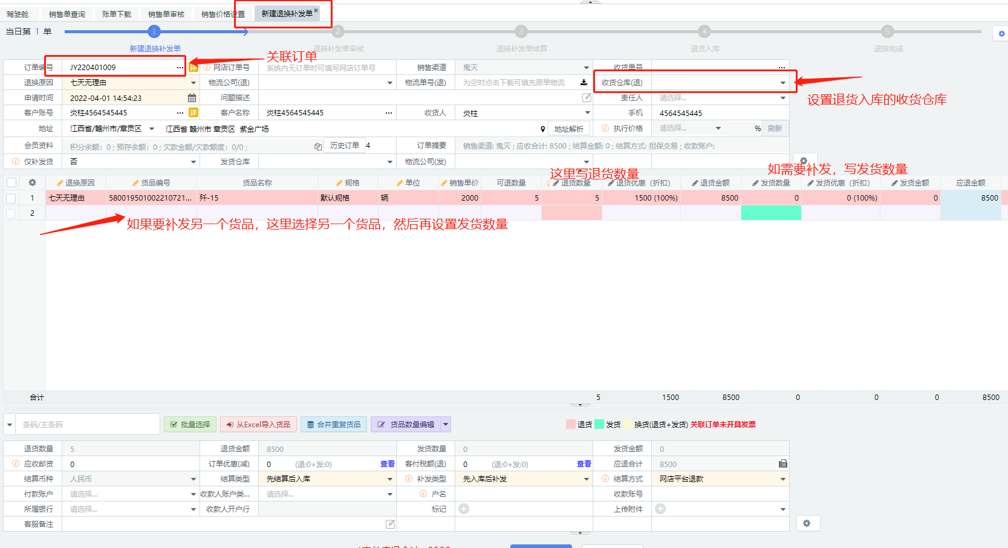Viewport: 1008px width, 548px height.
Task: Open the 账单下载 tab
Action: click(x=116, y=14)
